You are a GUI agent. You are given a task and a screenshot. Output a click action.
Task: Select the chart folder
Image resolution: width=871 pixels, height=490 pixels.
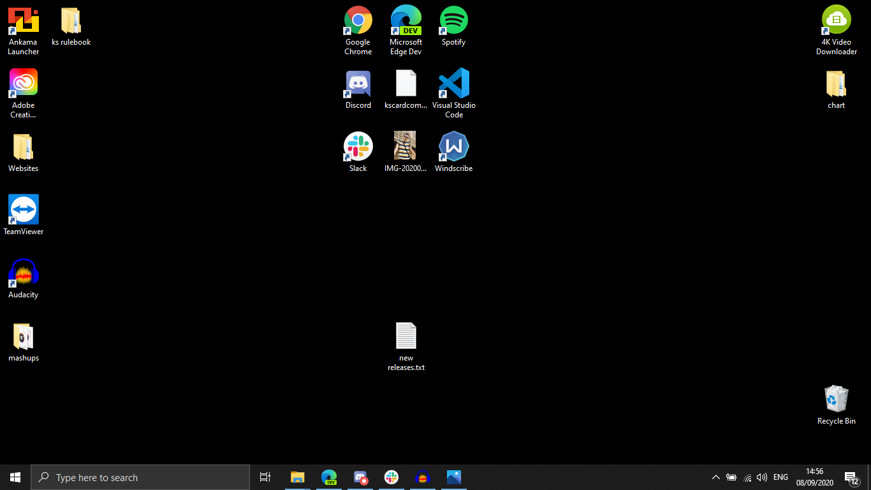(837, 89)
